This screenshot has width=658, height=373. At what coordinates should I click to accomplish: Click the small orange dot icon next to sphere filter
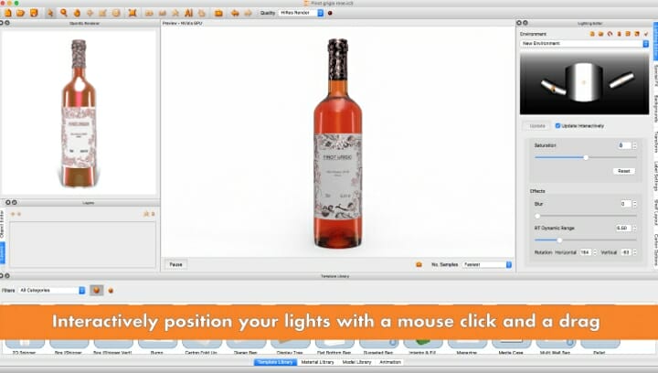coord(111,291)
